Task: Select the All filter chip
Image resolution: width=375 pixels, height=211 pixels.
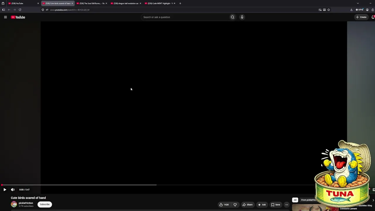Action: 295,200
